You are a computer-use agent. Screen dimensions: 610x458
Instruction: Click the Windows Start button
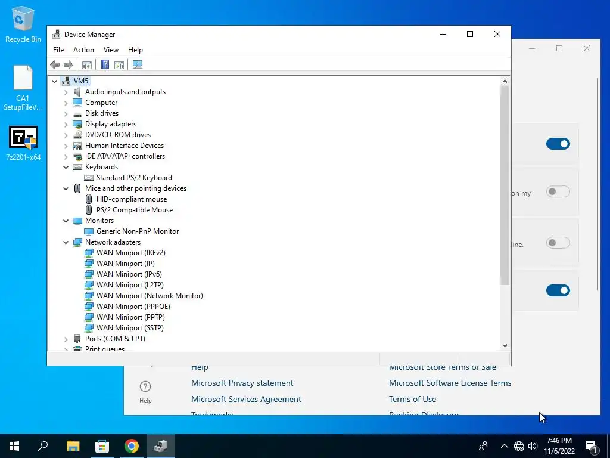(14, 446)
